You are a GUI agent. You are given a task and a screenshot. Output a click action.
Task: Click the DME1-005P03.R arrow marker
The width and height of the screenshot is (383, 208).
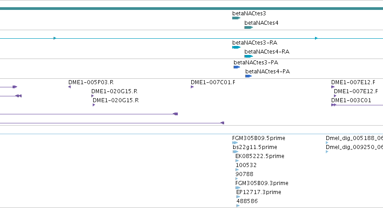click(x=69, y=87)
